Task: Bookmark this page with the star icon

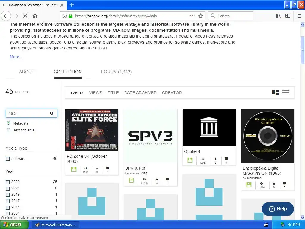Action: click(x=201, y=16)
